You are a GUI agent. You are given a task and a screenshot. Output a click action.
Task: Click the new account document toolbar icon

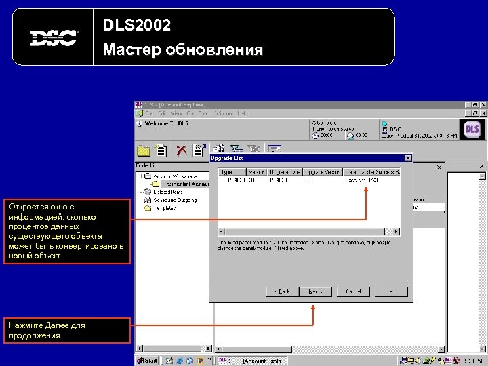161,150
